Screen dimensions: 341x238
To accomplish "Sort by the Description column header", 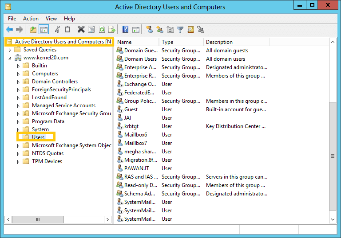I will (x=237, y=42).
